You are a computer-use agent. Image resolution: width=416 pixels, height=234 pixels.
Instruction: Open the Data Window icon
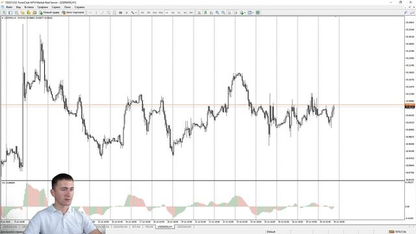[x=23, y=12]
